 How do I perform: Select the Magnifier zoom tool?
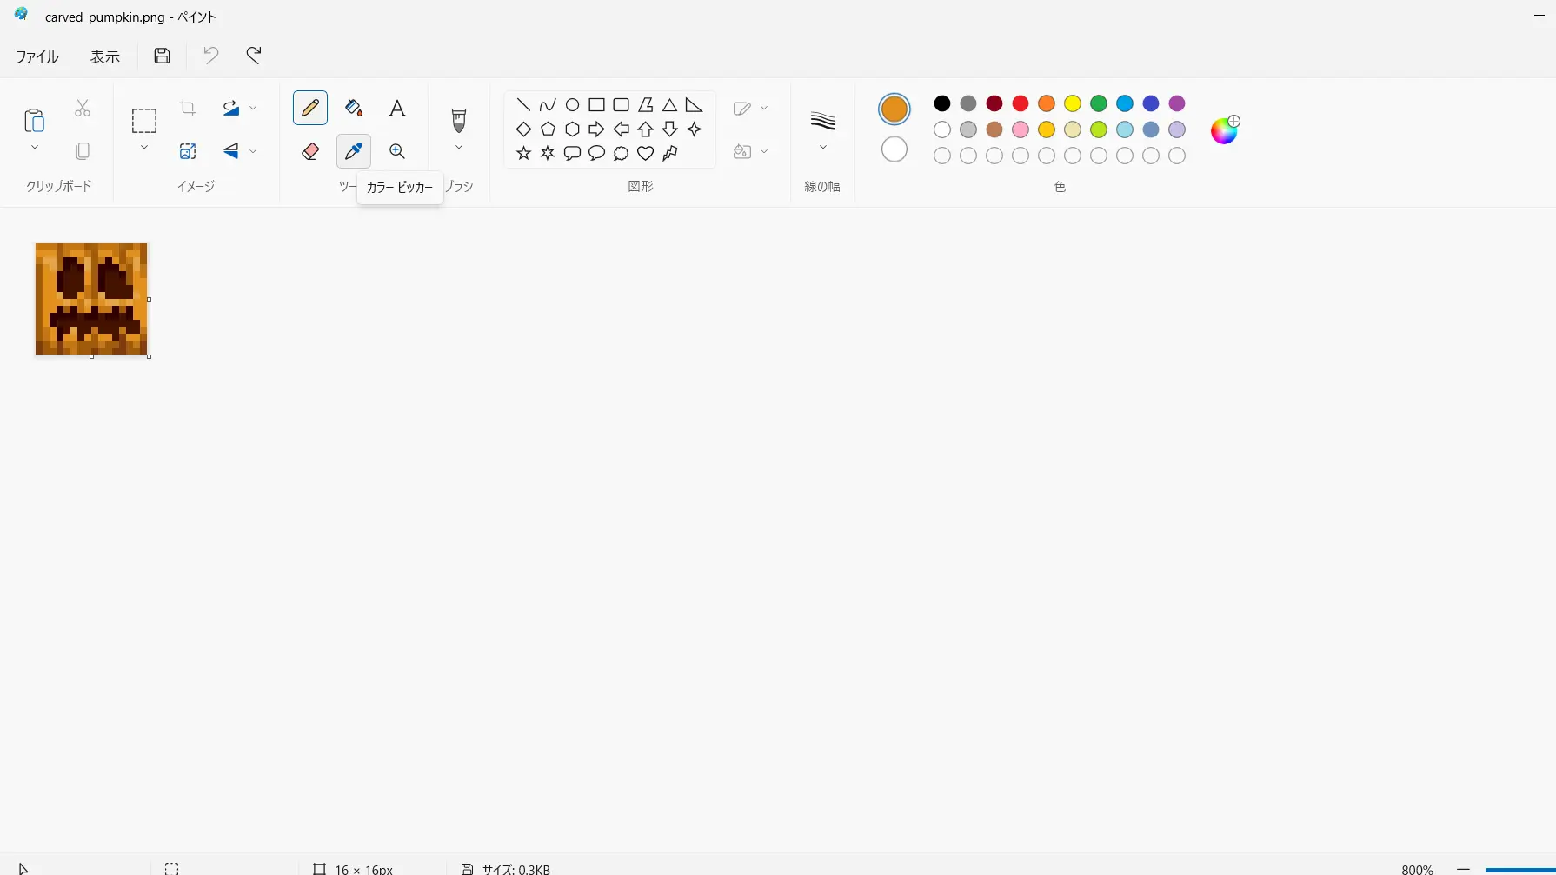397,151
